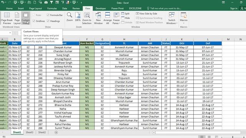Select column M header
246x138 pixels.
tap(228, 39)
